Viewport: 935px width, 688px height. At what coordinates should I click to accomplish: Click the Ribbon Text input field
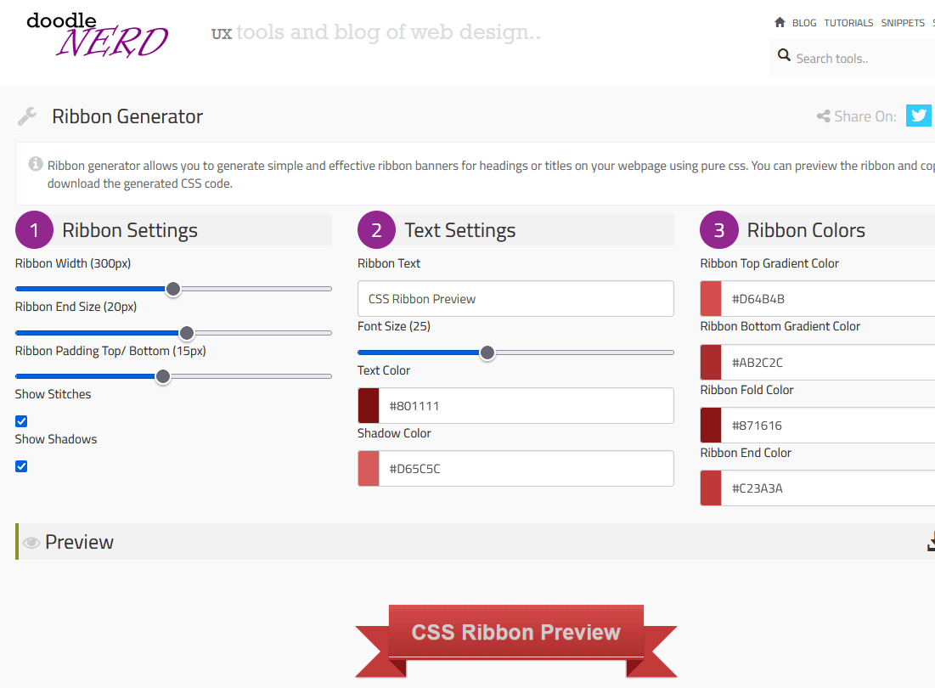pos(515,299)
